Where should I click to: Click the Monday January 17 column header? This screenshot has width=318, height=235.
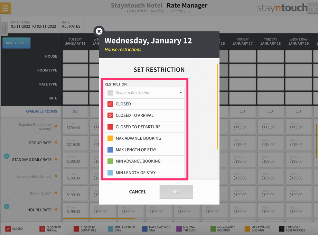tap(242, 41)
